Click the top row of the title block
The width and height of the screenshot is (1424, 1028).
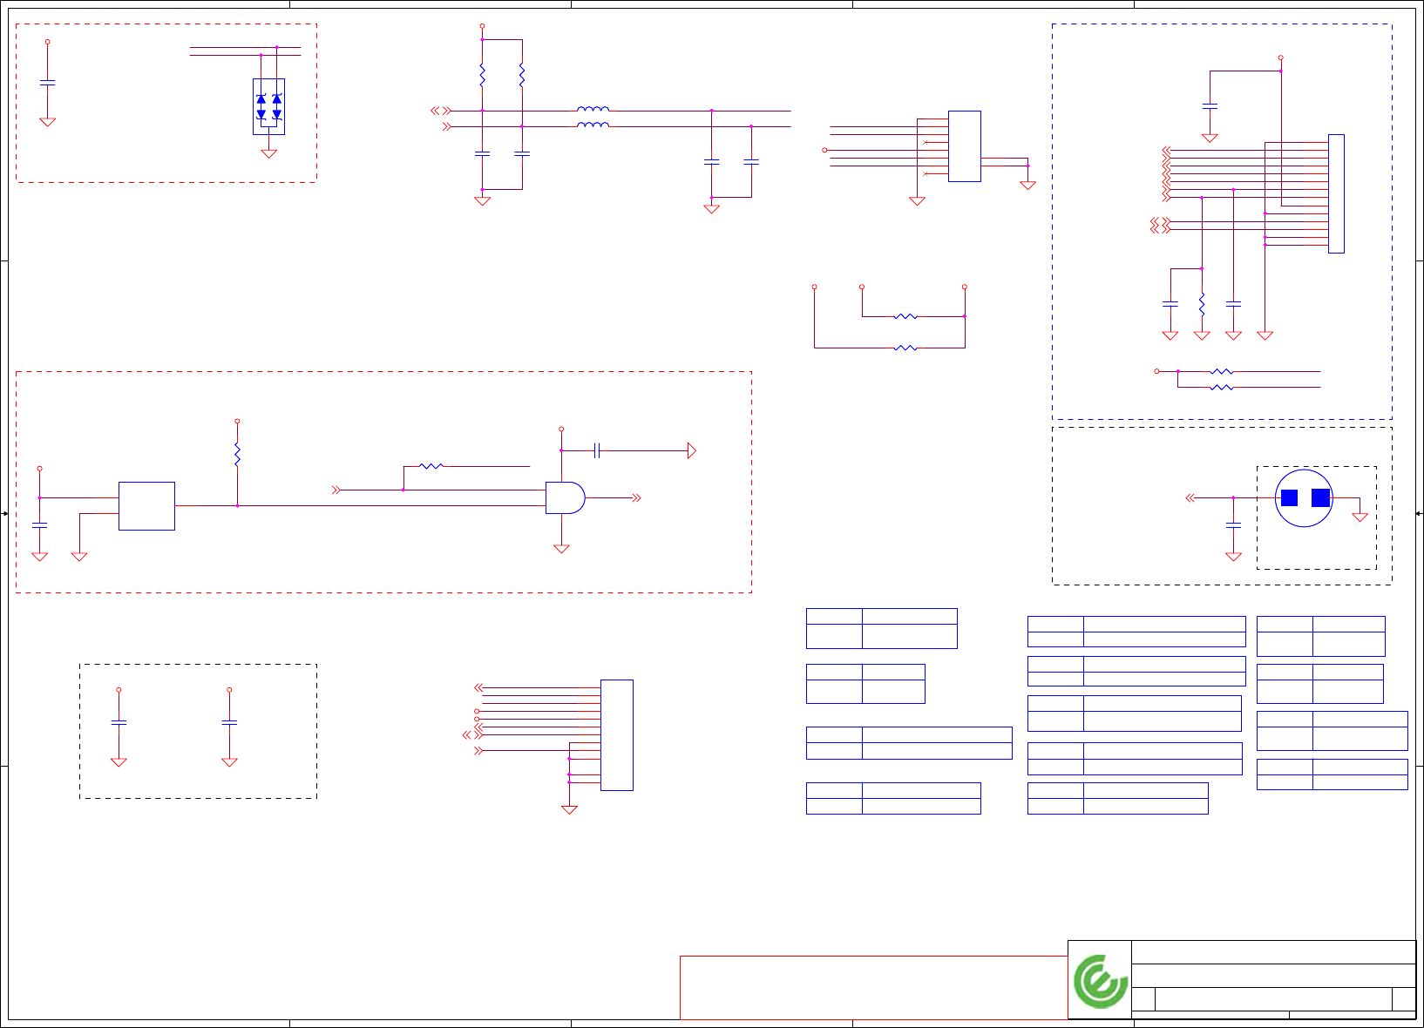(1273, 952)
